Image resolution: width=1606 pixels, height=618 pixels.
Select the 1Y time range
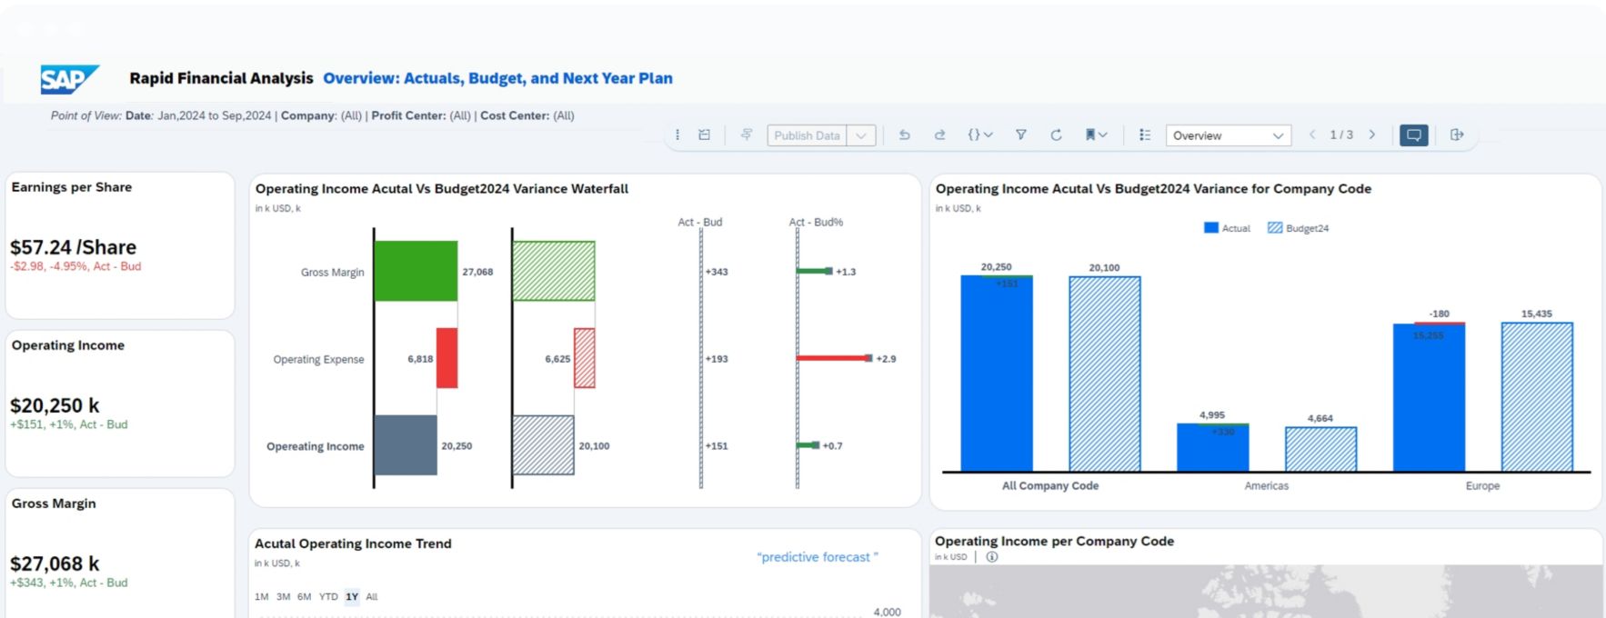(352, 597)
